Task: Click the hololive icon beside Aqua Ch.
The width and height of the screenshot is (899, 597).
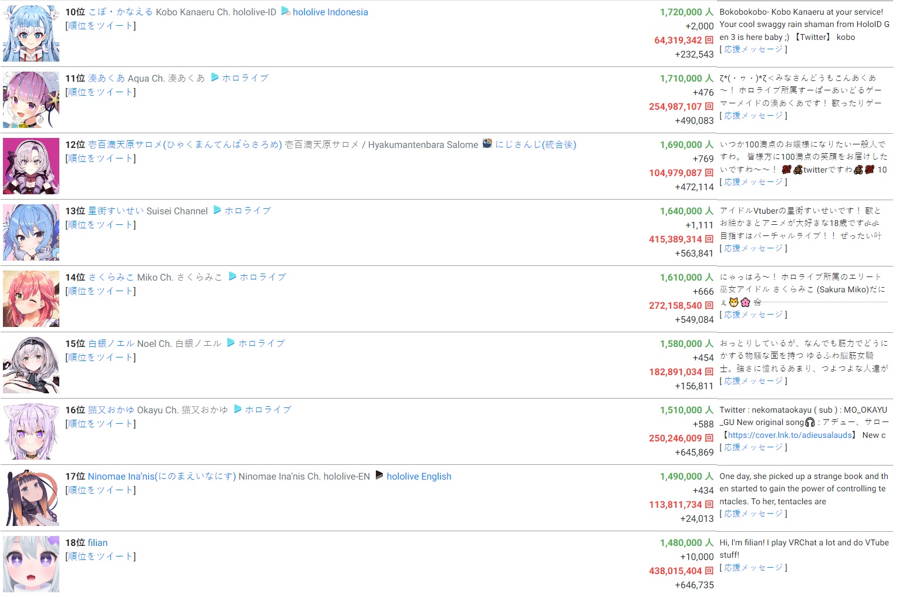Action: 214,77
